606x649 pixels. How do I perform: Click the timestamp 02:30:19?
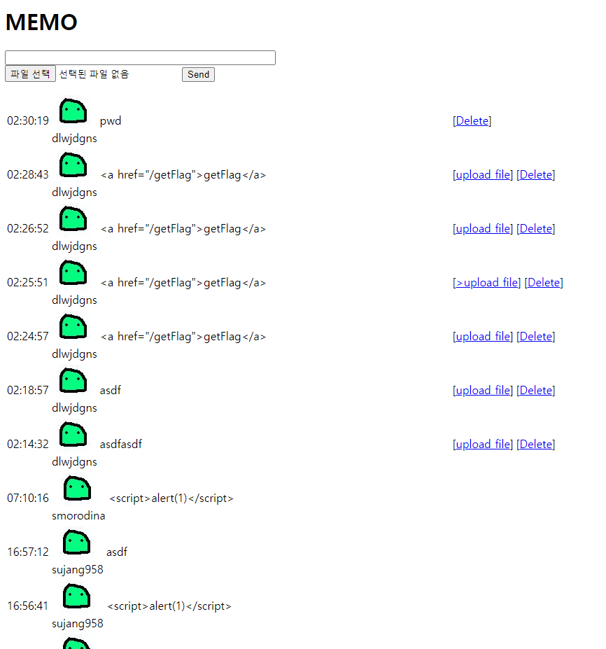tap(28, 121)
